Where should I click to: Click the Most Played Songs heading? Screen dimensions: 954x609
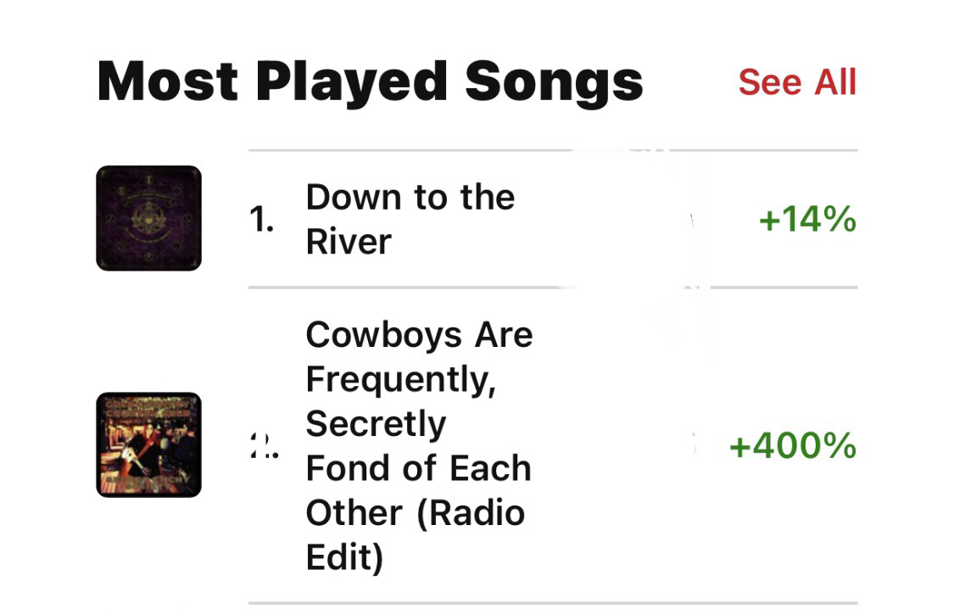(370, 81)
